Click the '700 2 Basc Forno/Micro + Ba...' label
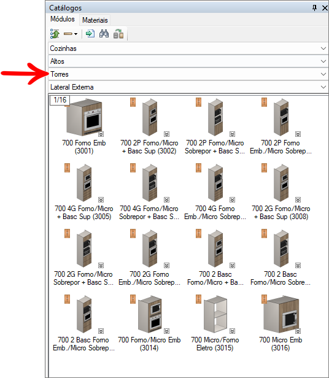The width and height of the screenshot is (329, 378). (x=215, y=278)
